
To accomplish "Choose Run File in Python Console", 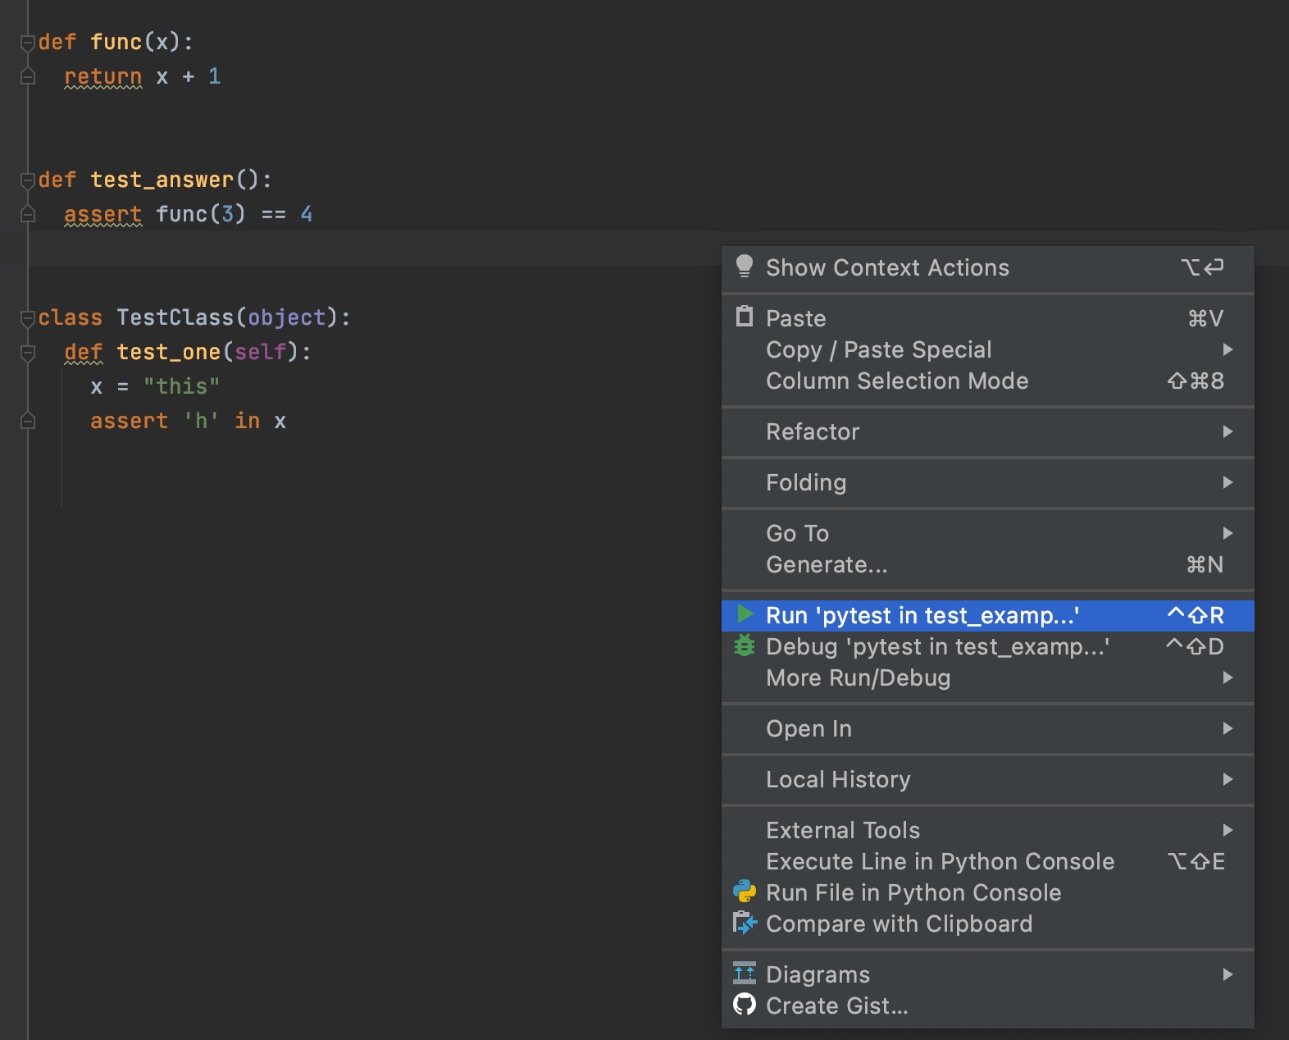I will [988, 892].
